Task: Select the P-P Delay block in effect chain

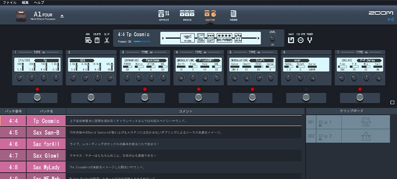Action: (238, 38)
